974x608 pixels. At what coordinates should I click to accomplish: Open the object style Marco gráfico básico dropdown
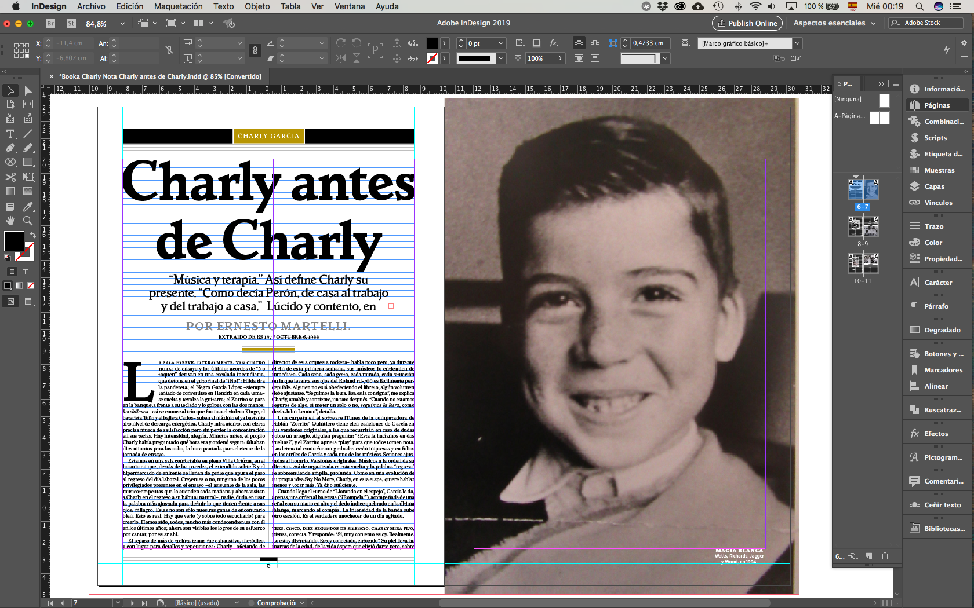point(797,43)
